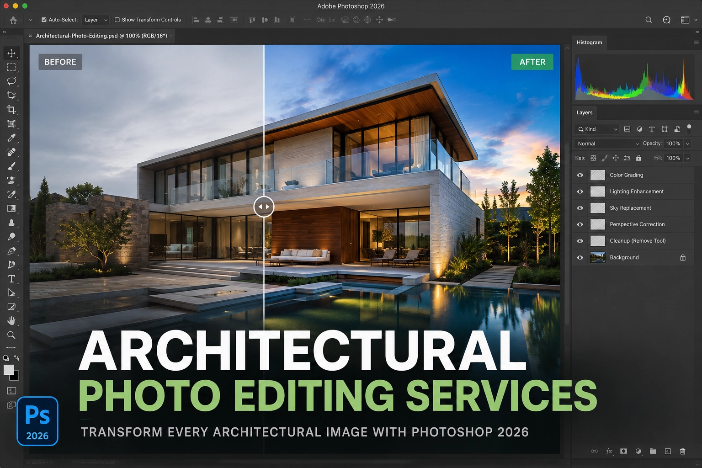Select the Histogram panel tab

click(x=589, y=43)
